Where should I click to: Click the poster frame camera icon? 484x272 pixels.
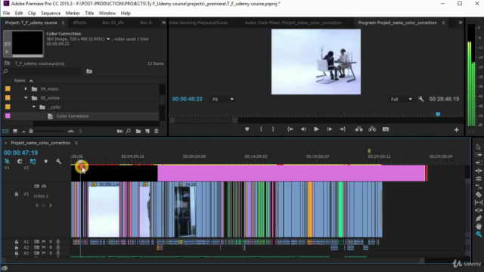pos(8,44)
